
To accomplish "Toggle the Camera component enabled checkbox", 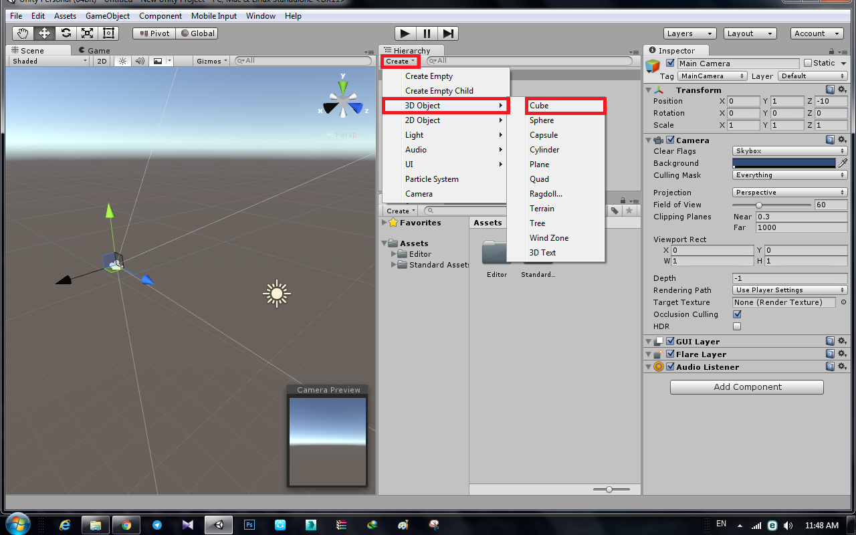I will 670,140.
